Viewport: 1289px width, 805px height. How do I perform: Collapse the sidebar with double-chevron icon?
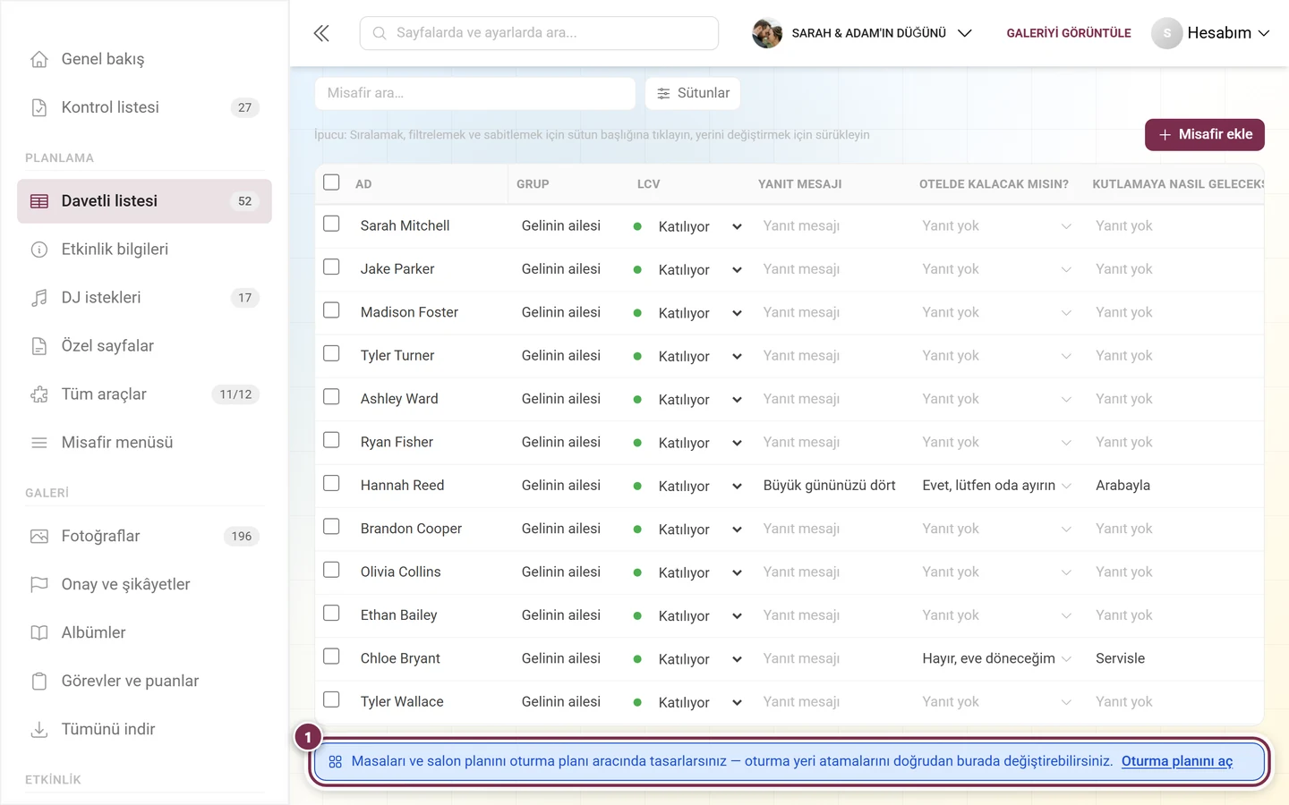[x=321, y=33]
